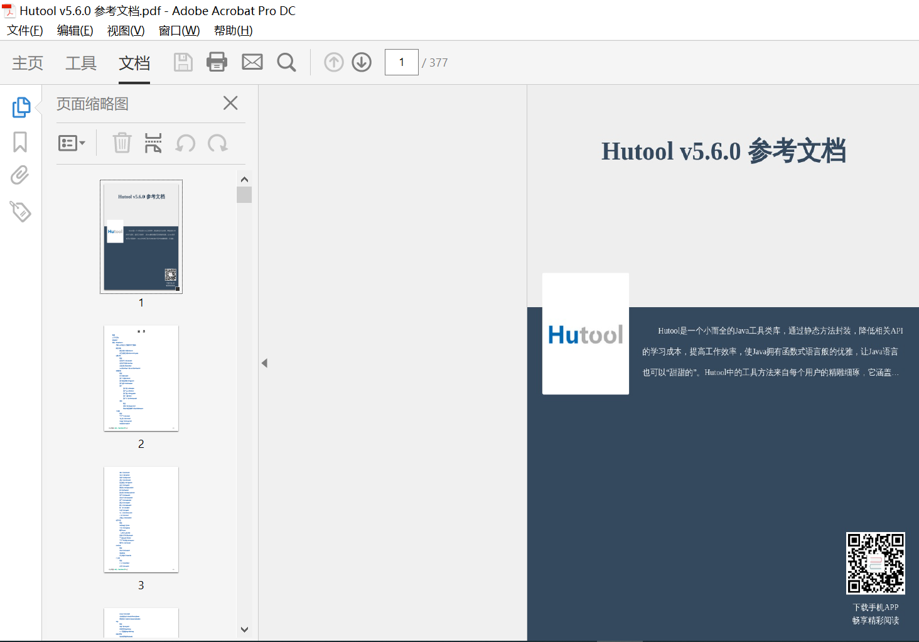Open the 文件(F) menu
This screenshot has height=642, width=919.
click(25, 31)
